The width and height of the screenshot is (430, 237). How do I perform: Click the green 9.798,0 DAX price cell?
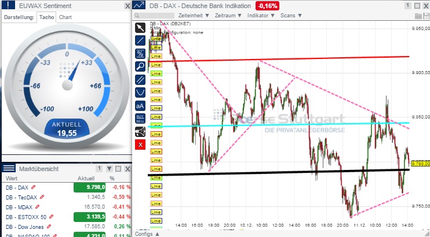[89, 187]
